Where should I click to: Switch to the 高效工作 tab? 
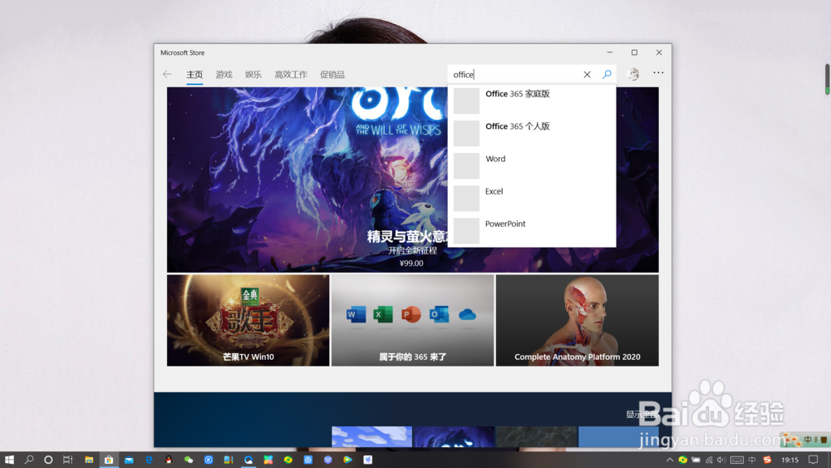click(x=291, y=75)
